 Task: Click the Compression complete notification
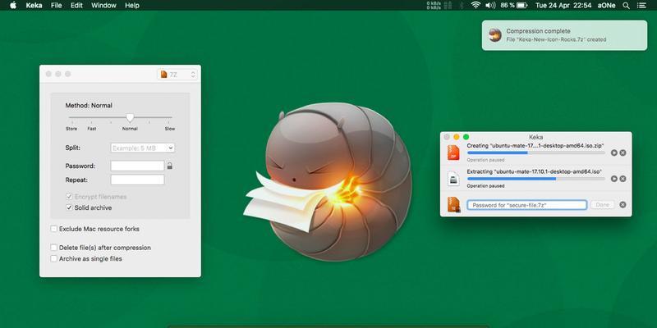tap(564, 35)
